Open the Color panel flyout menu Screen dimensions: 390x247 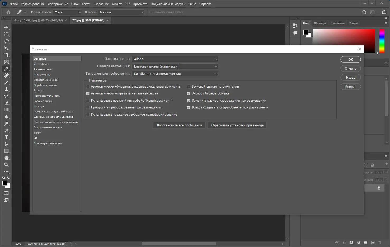coord(386,23)
